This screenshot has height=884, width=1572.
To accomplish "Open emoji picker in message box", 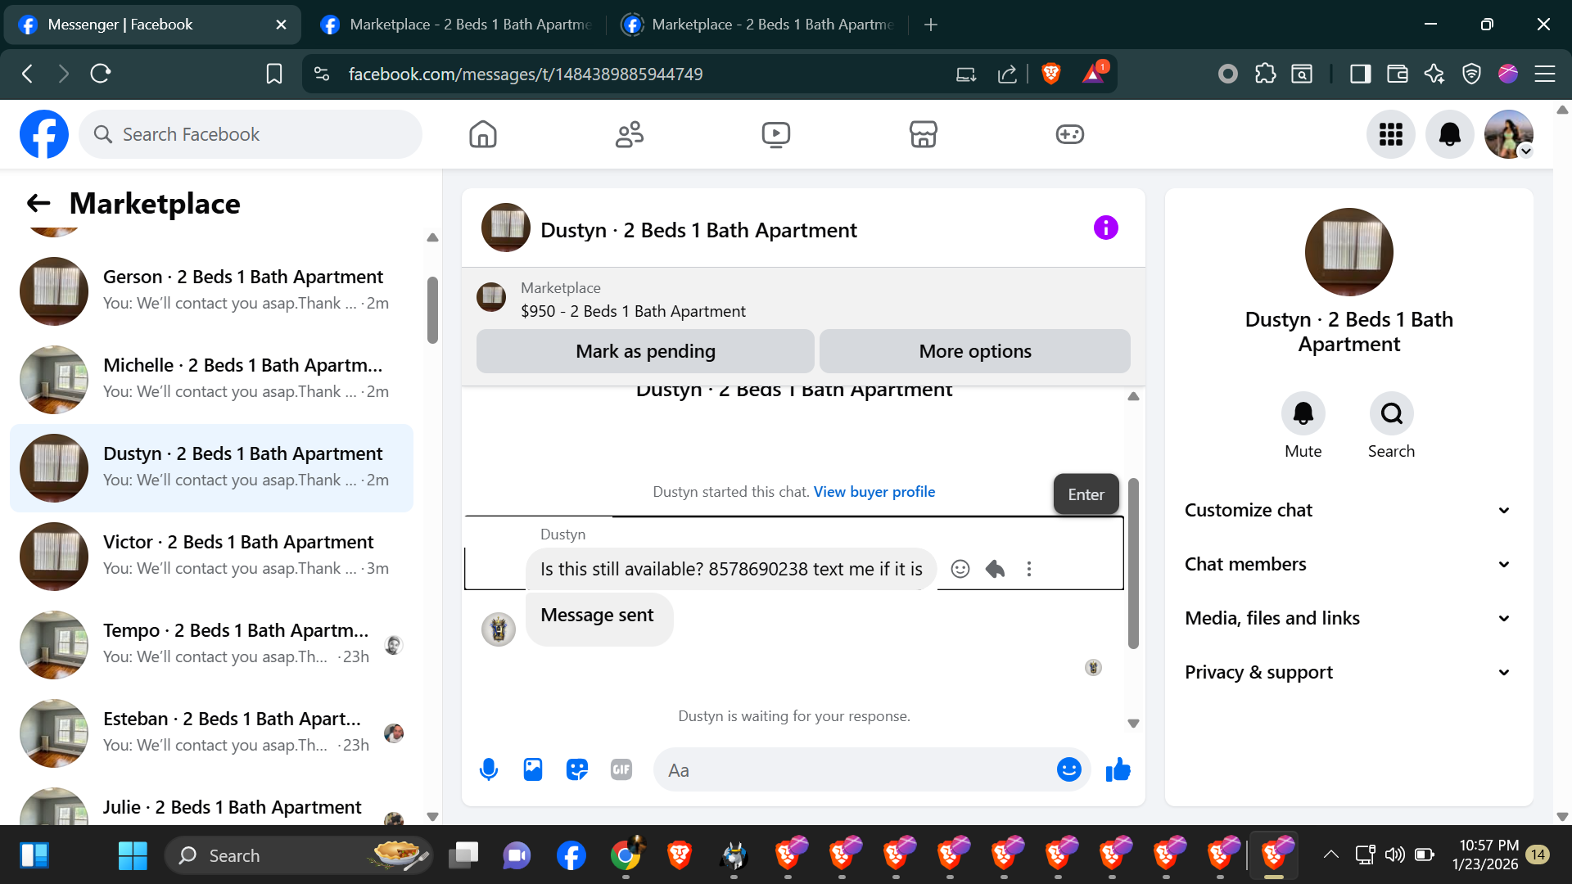I will [x=1068, y=769].
